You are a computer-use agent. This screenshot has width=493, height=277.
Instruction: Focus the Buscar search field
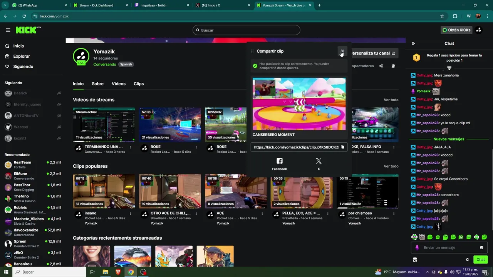(246, 30)
